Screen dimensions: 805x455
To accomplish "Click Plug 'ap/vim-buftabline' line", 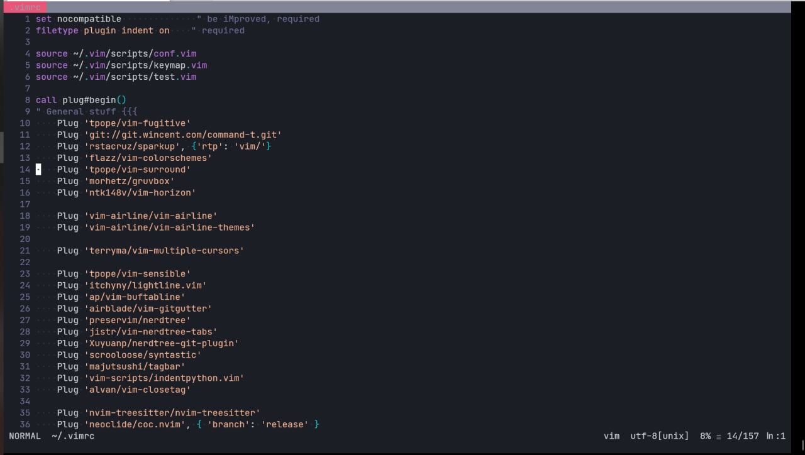I will [x=121, y=297].
